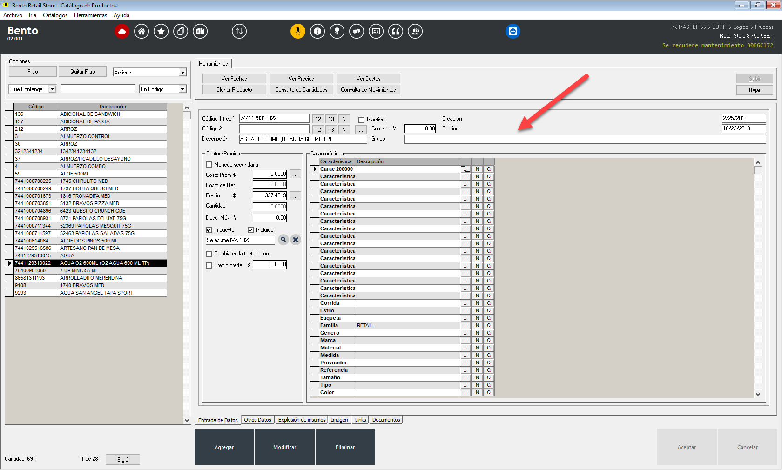Open the Archivo menu
The image size is (782, 470).
[13, 15]
